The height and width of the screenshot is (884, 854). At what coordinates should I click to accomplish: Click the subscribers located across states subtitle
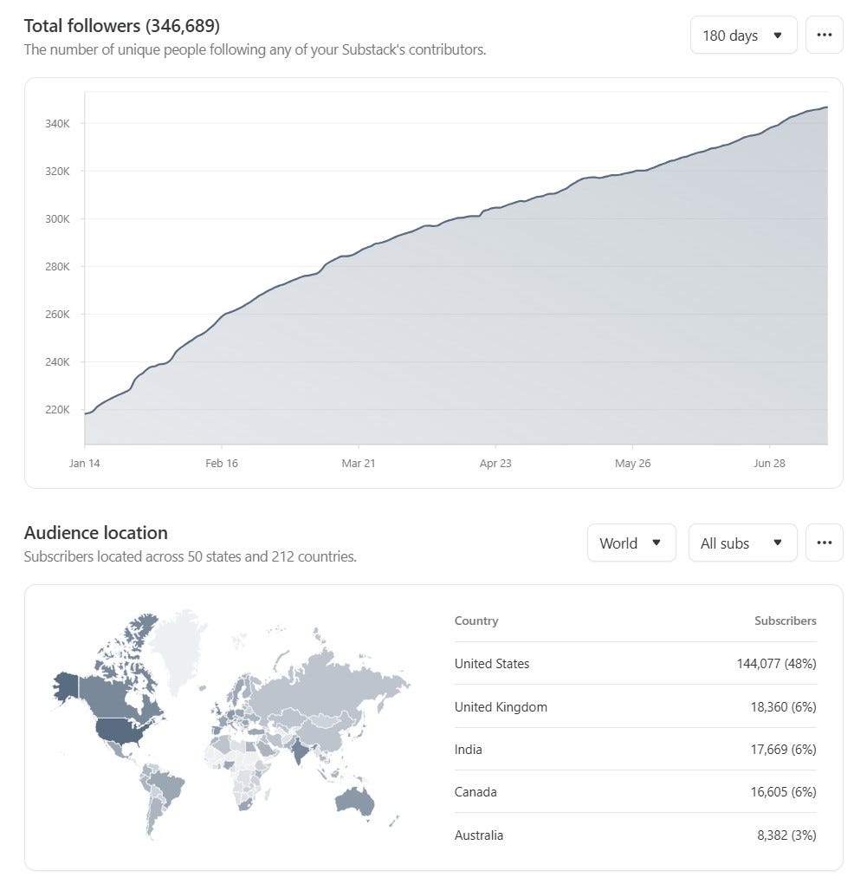[x=190, y=556]
